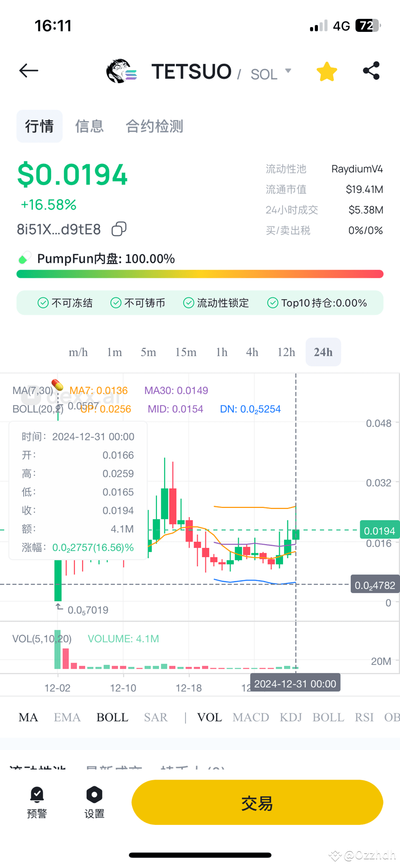The height and width of the screenshot is (866, 400).
Task: Enable the EMA indicator
Action: (67, 718)
